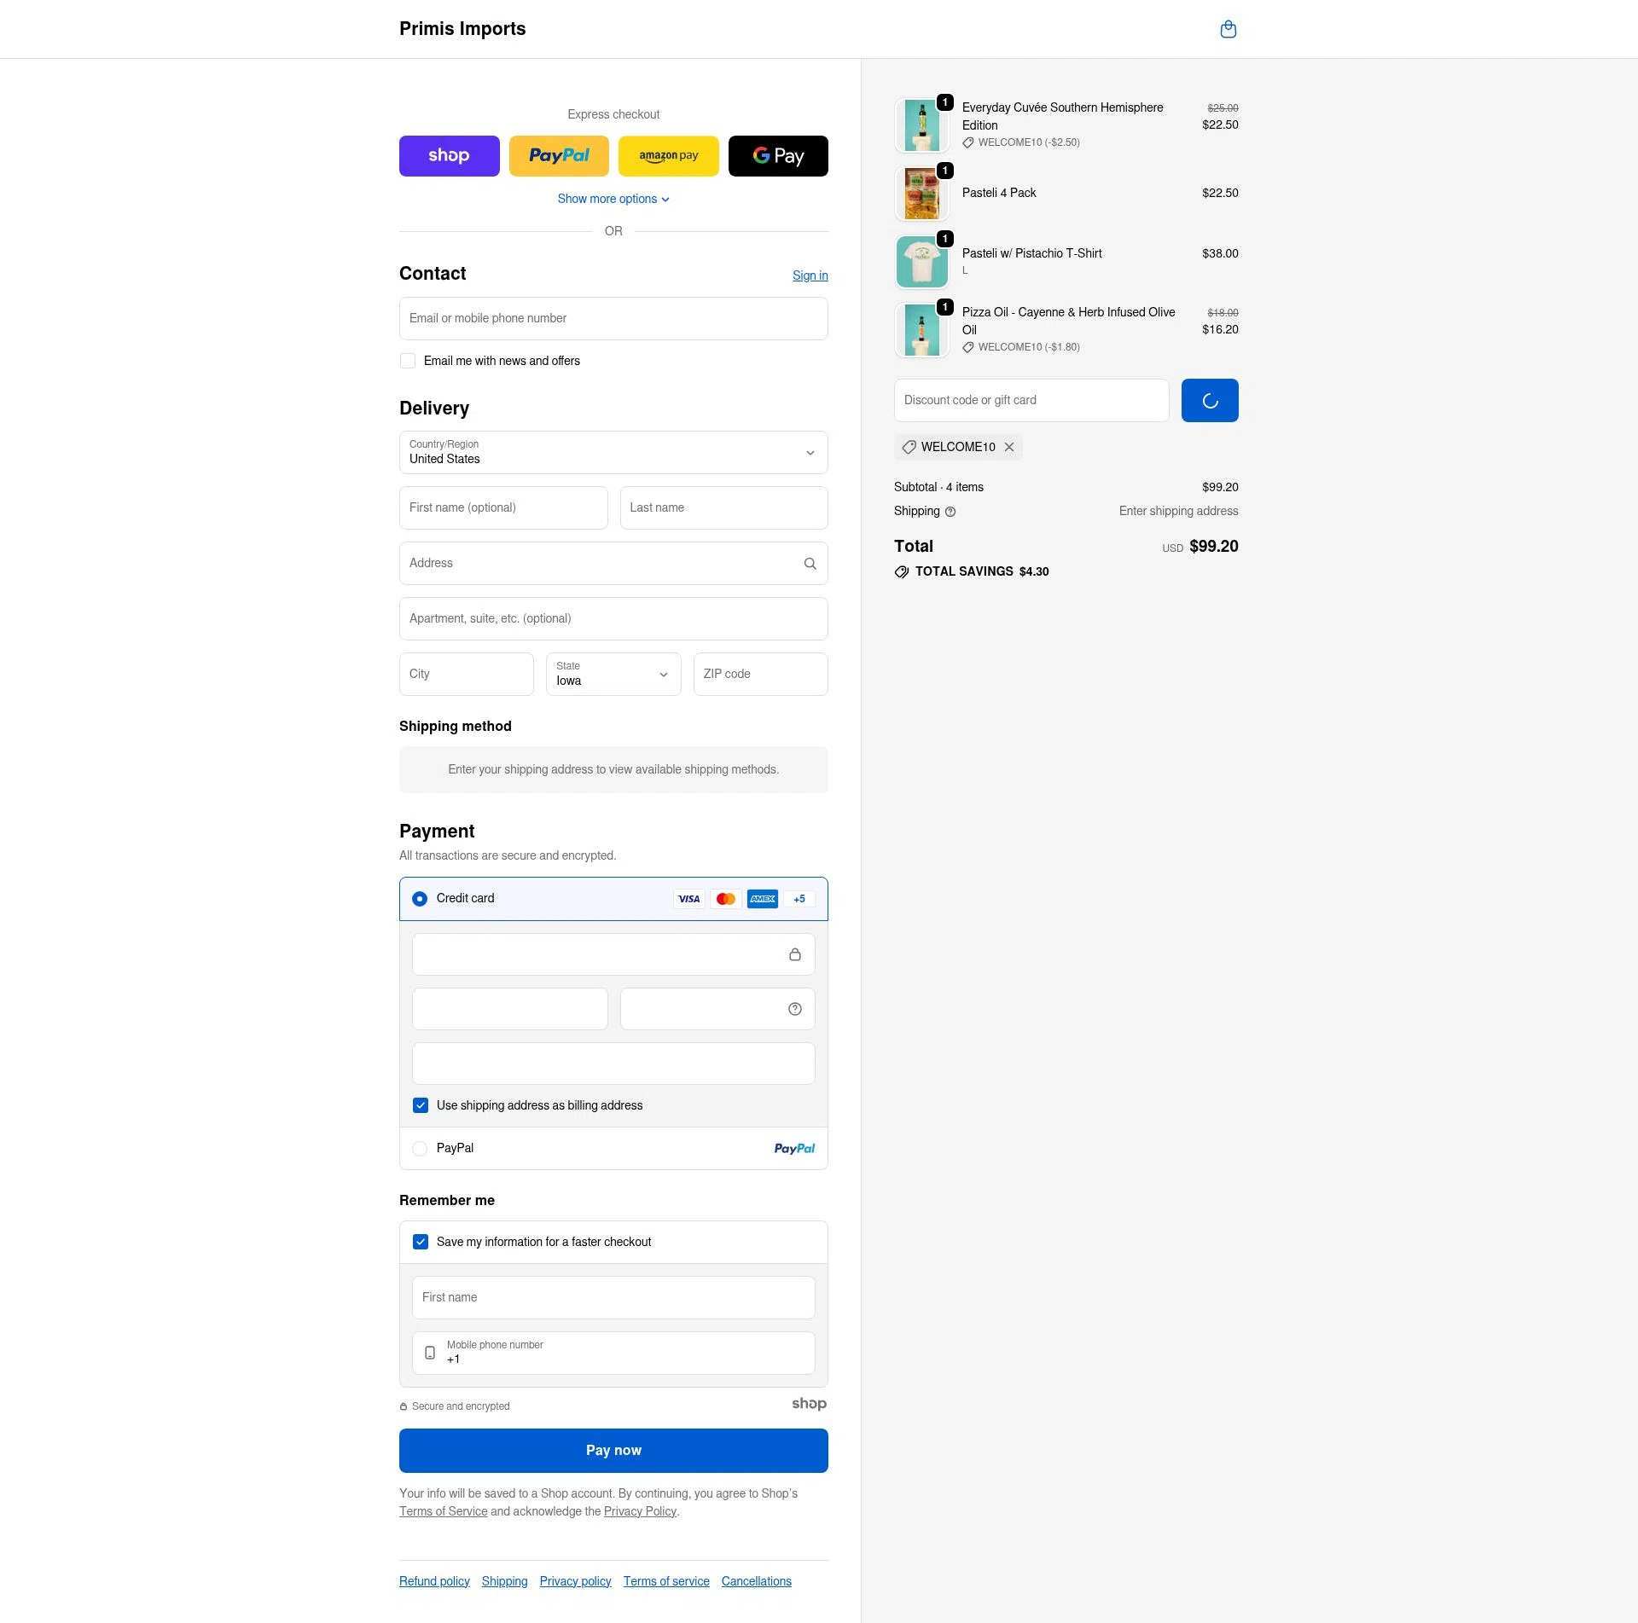The width and height of the screenshot is (1638, 1623).
Task: Focus the discount code input field
Action: (1031, 400)
